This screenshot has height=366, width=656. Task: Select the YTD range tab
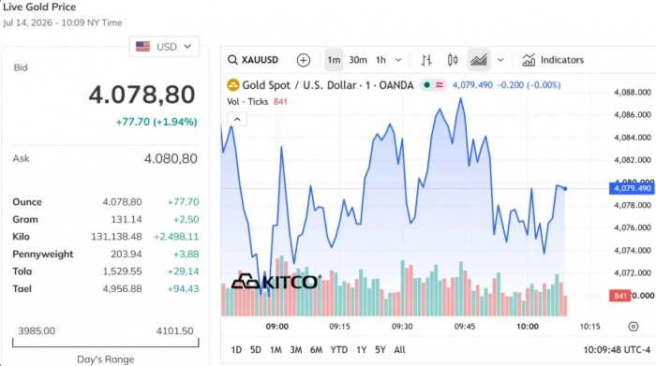pos(339,350)
